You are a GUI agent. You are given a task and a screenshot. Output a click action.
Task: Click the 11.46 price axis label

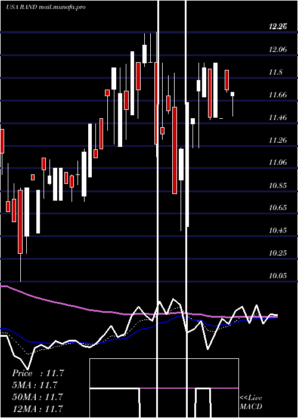click(x=278, y=117)
